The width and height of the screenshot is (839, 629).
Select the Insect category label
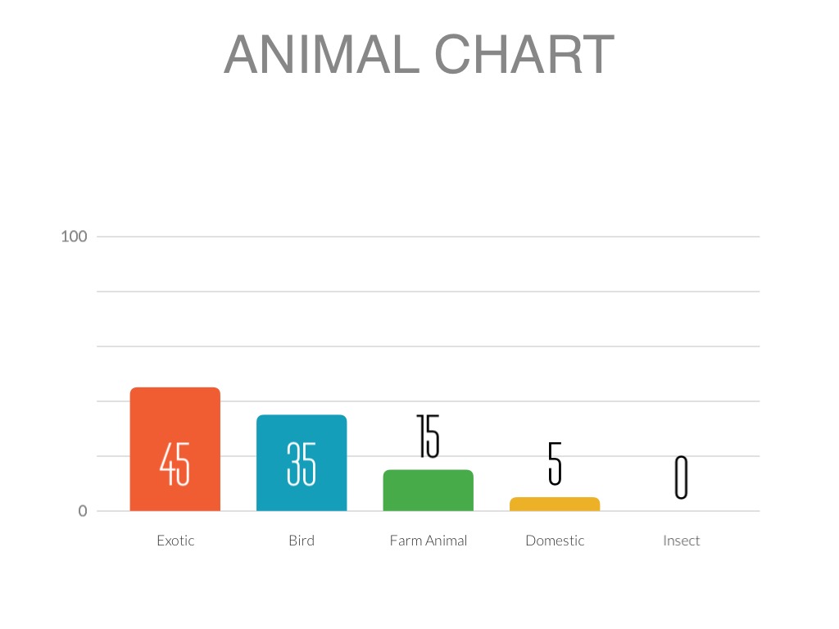[x=681, y=541]
